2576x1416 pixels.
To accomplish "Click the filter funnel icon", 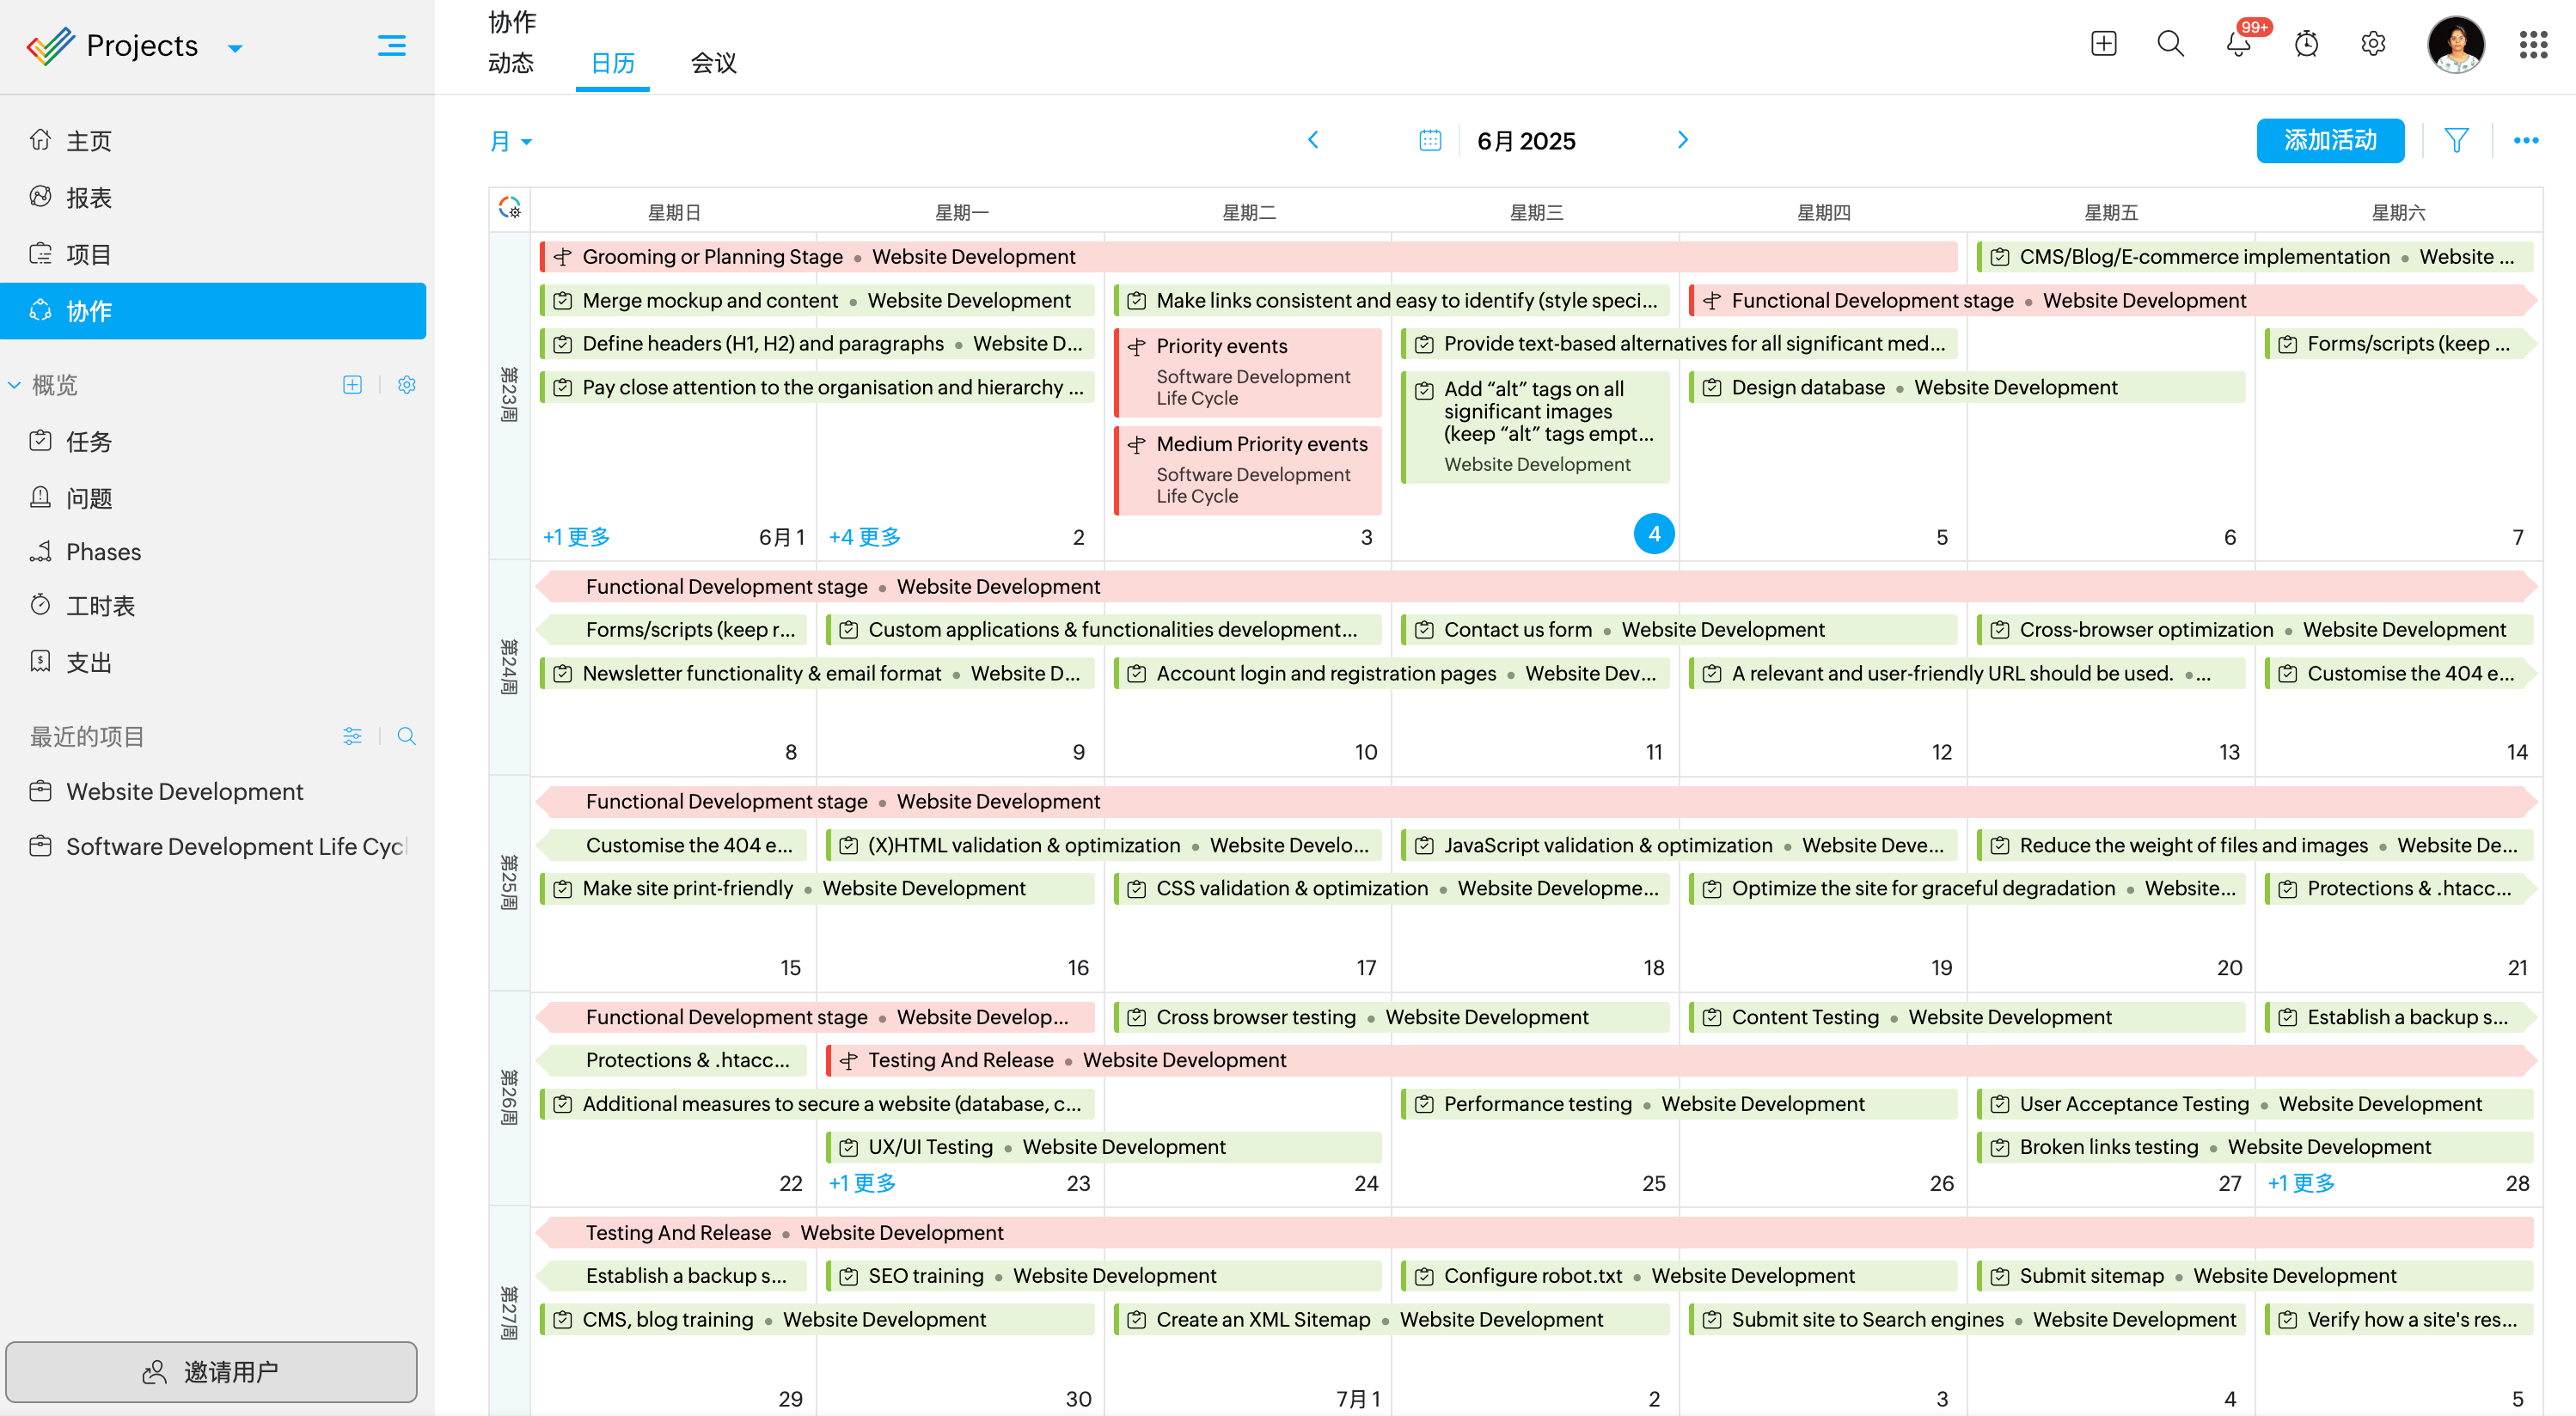I will click(x=2455, y=140).
